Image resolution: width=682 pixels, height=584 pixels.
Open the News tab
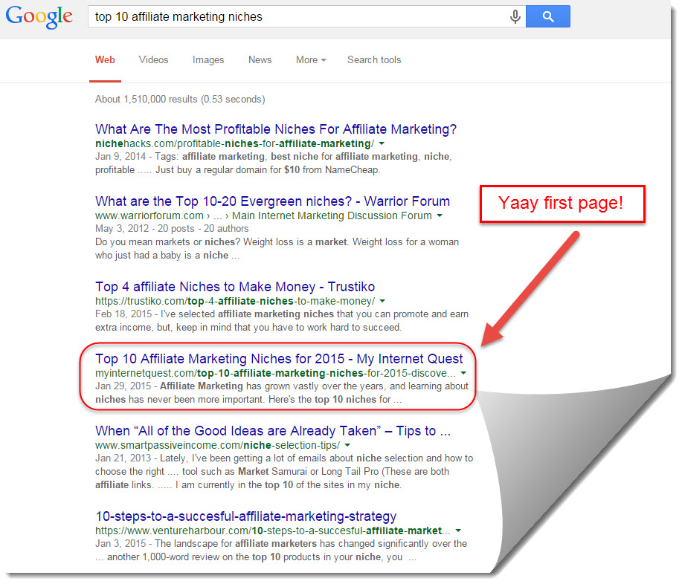[x=260, y=60]
